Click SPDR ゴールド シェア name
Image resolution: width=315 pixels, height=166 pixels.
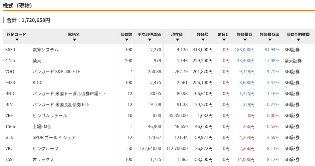[54, 137]
